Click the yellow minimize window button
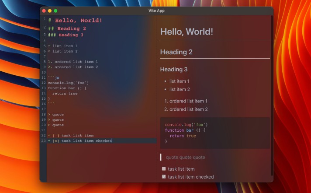Image resolution: width=311 pixels, height=193 pixels. tap(50, 11)
